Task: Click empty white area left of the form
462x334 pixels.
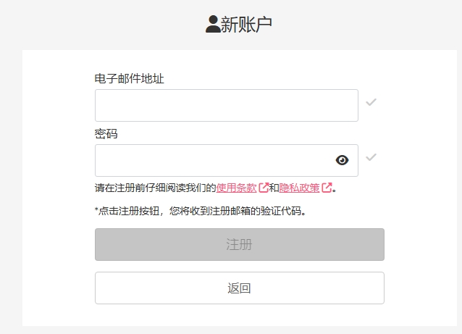Action: point(59,188)
